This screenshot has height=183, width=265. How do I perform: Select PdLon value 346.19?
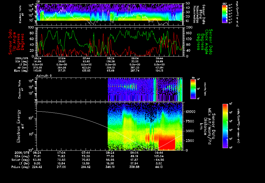pos(110,167)
